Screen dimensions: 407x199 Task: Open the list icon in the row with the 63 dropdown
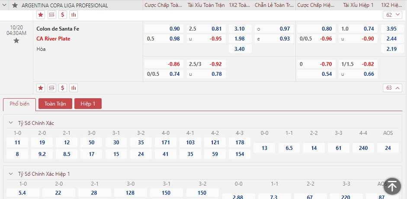click(x=51, y=88)
